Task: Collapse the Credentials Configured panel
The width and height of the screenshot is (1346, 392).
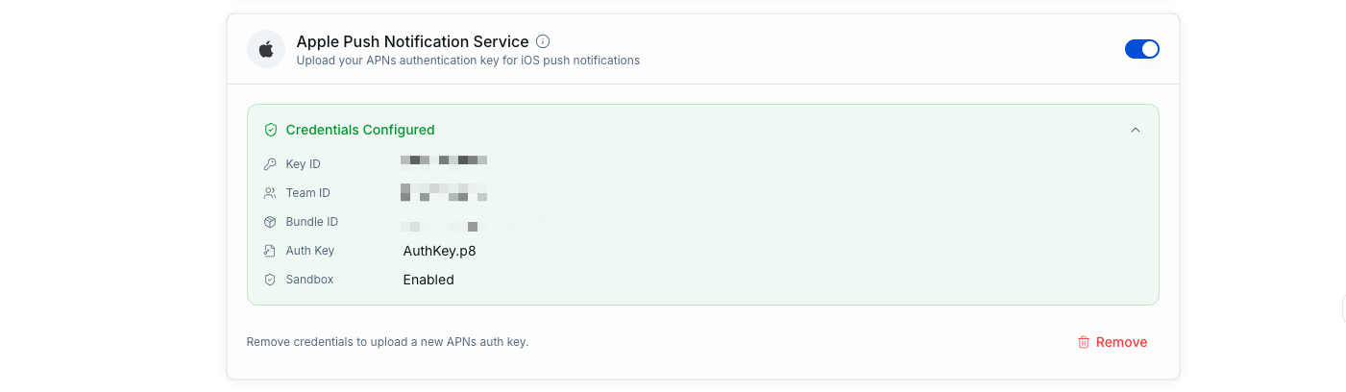Action: (1136, 130)
